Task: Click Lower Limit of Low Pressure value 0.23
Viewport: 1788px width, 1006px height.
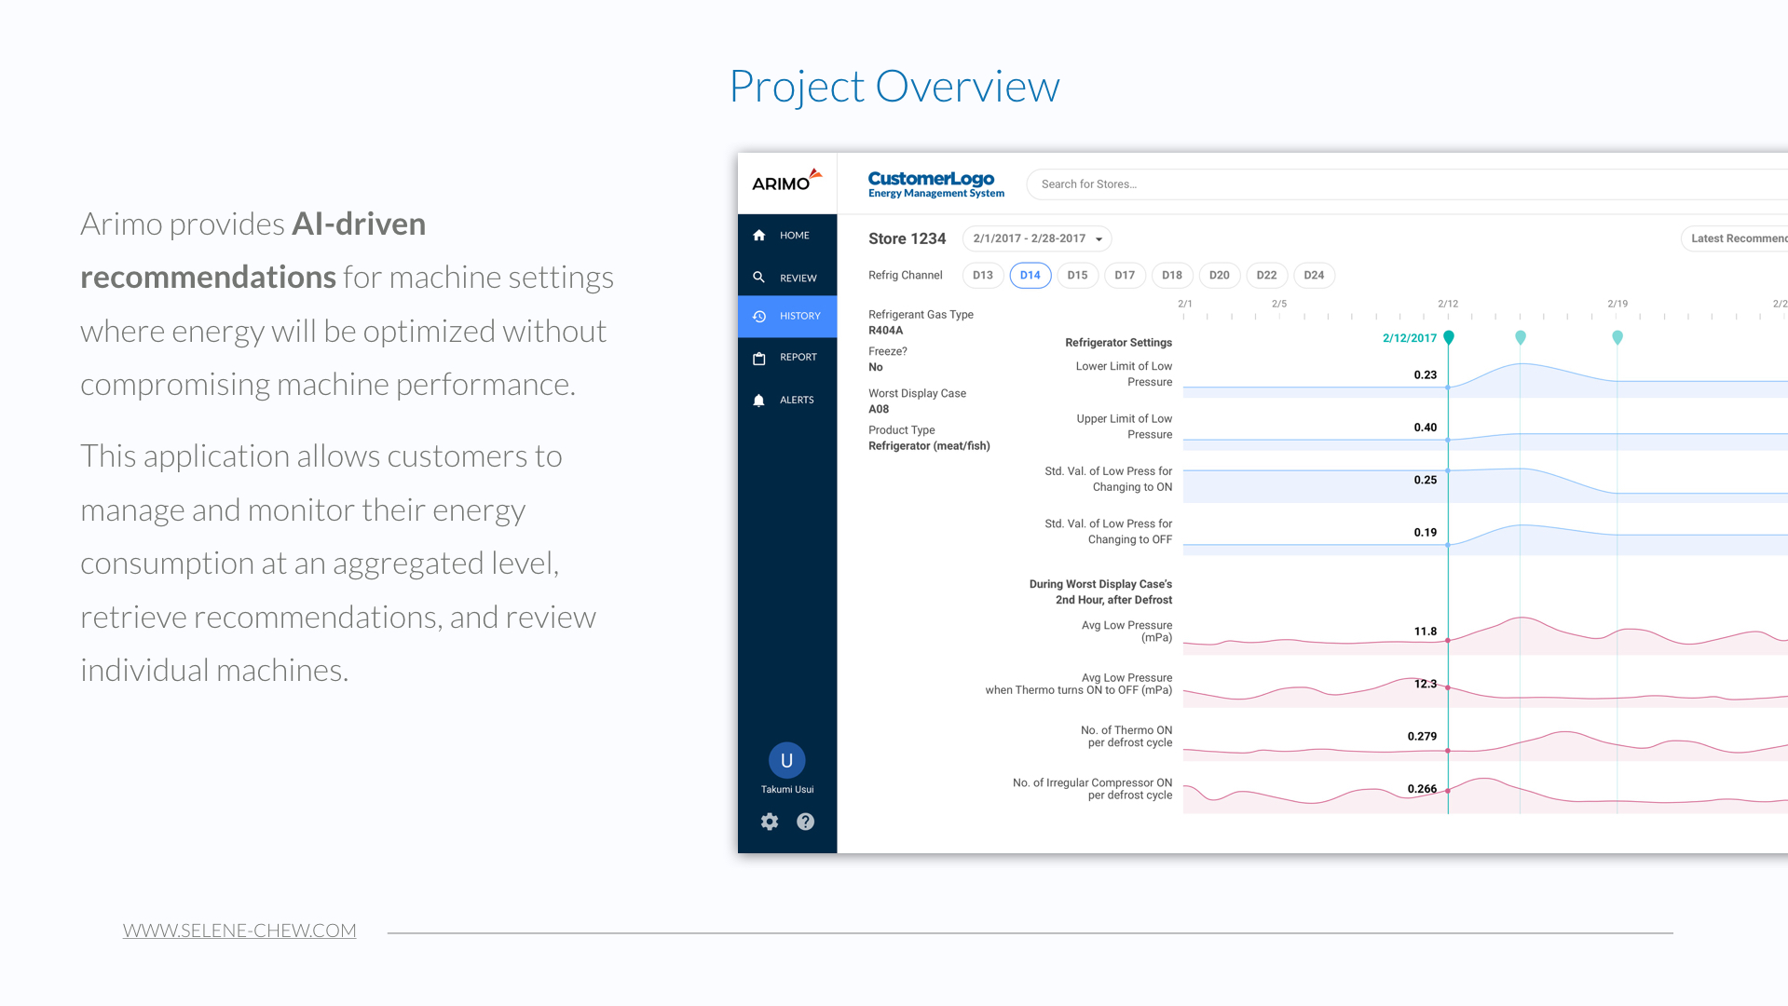Action: point(1426,375)
